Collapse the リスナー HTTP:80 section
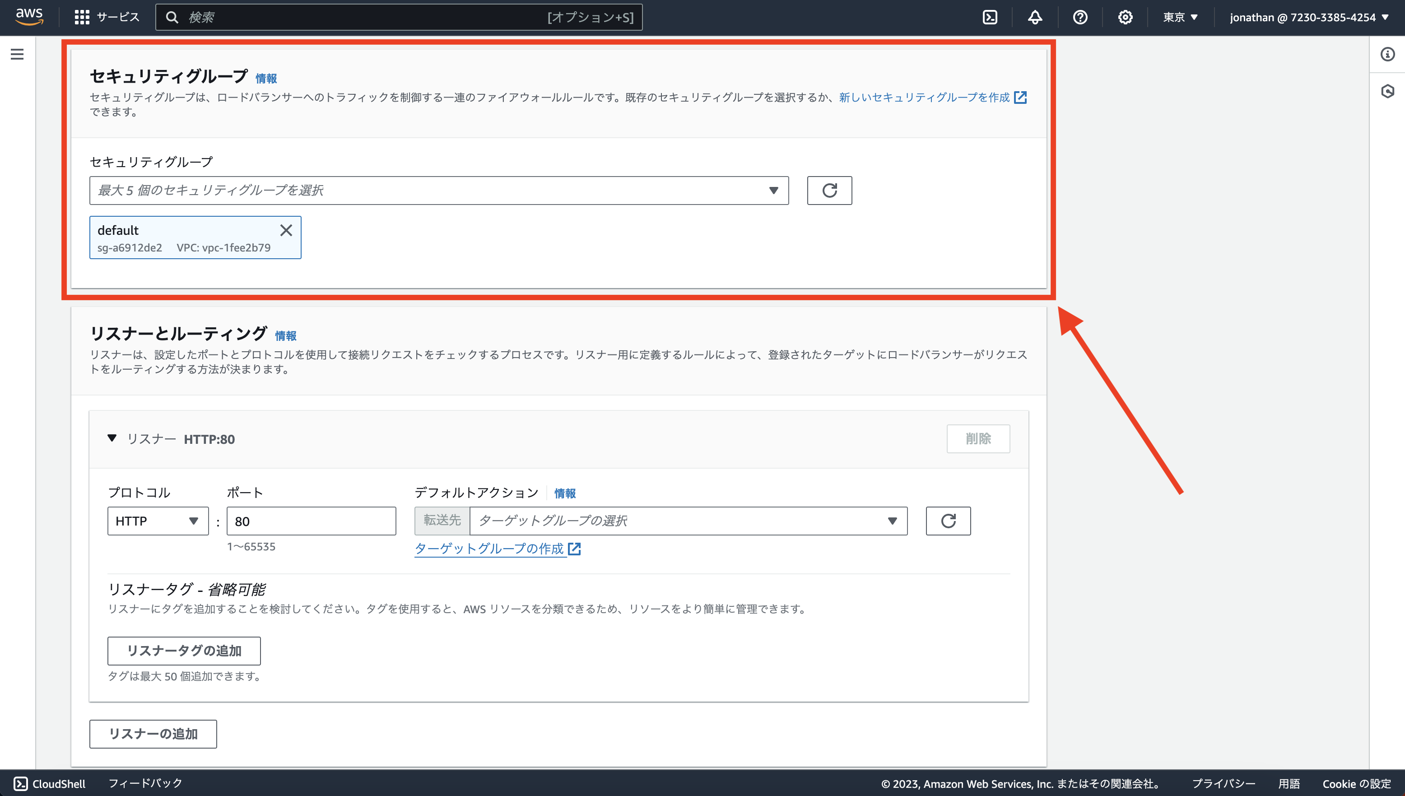This screenshot has width=1405, height=796. [112, 438]
